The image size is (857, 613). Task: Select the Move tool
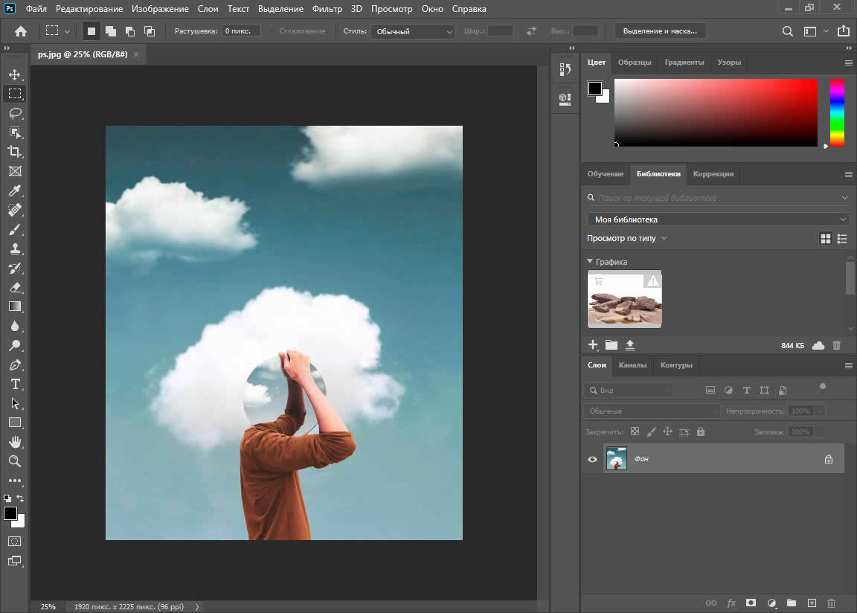pyautogui.click(x=15, y=74)
